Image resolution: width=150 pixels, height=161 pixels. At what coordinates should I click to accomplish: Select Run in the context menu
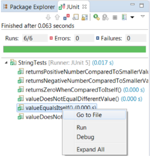[81, 128]
